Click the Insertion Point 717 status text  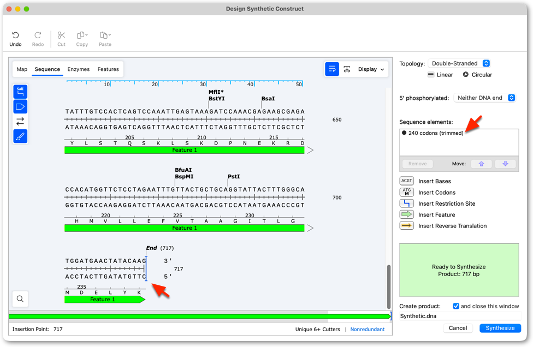pos(37,329)
